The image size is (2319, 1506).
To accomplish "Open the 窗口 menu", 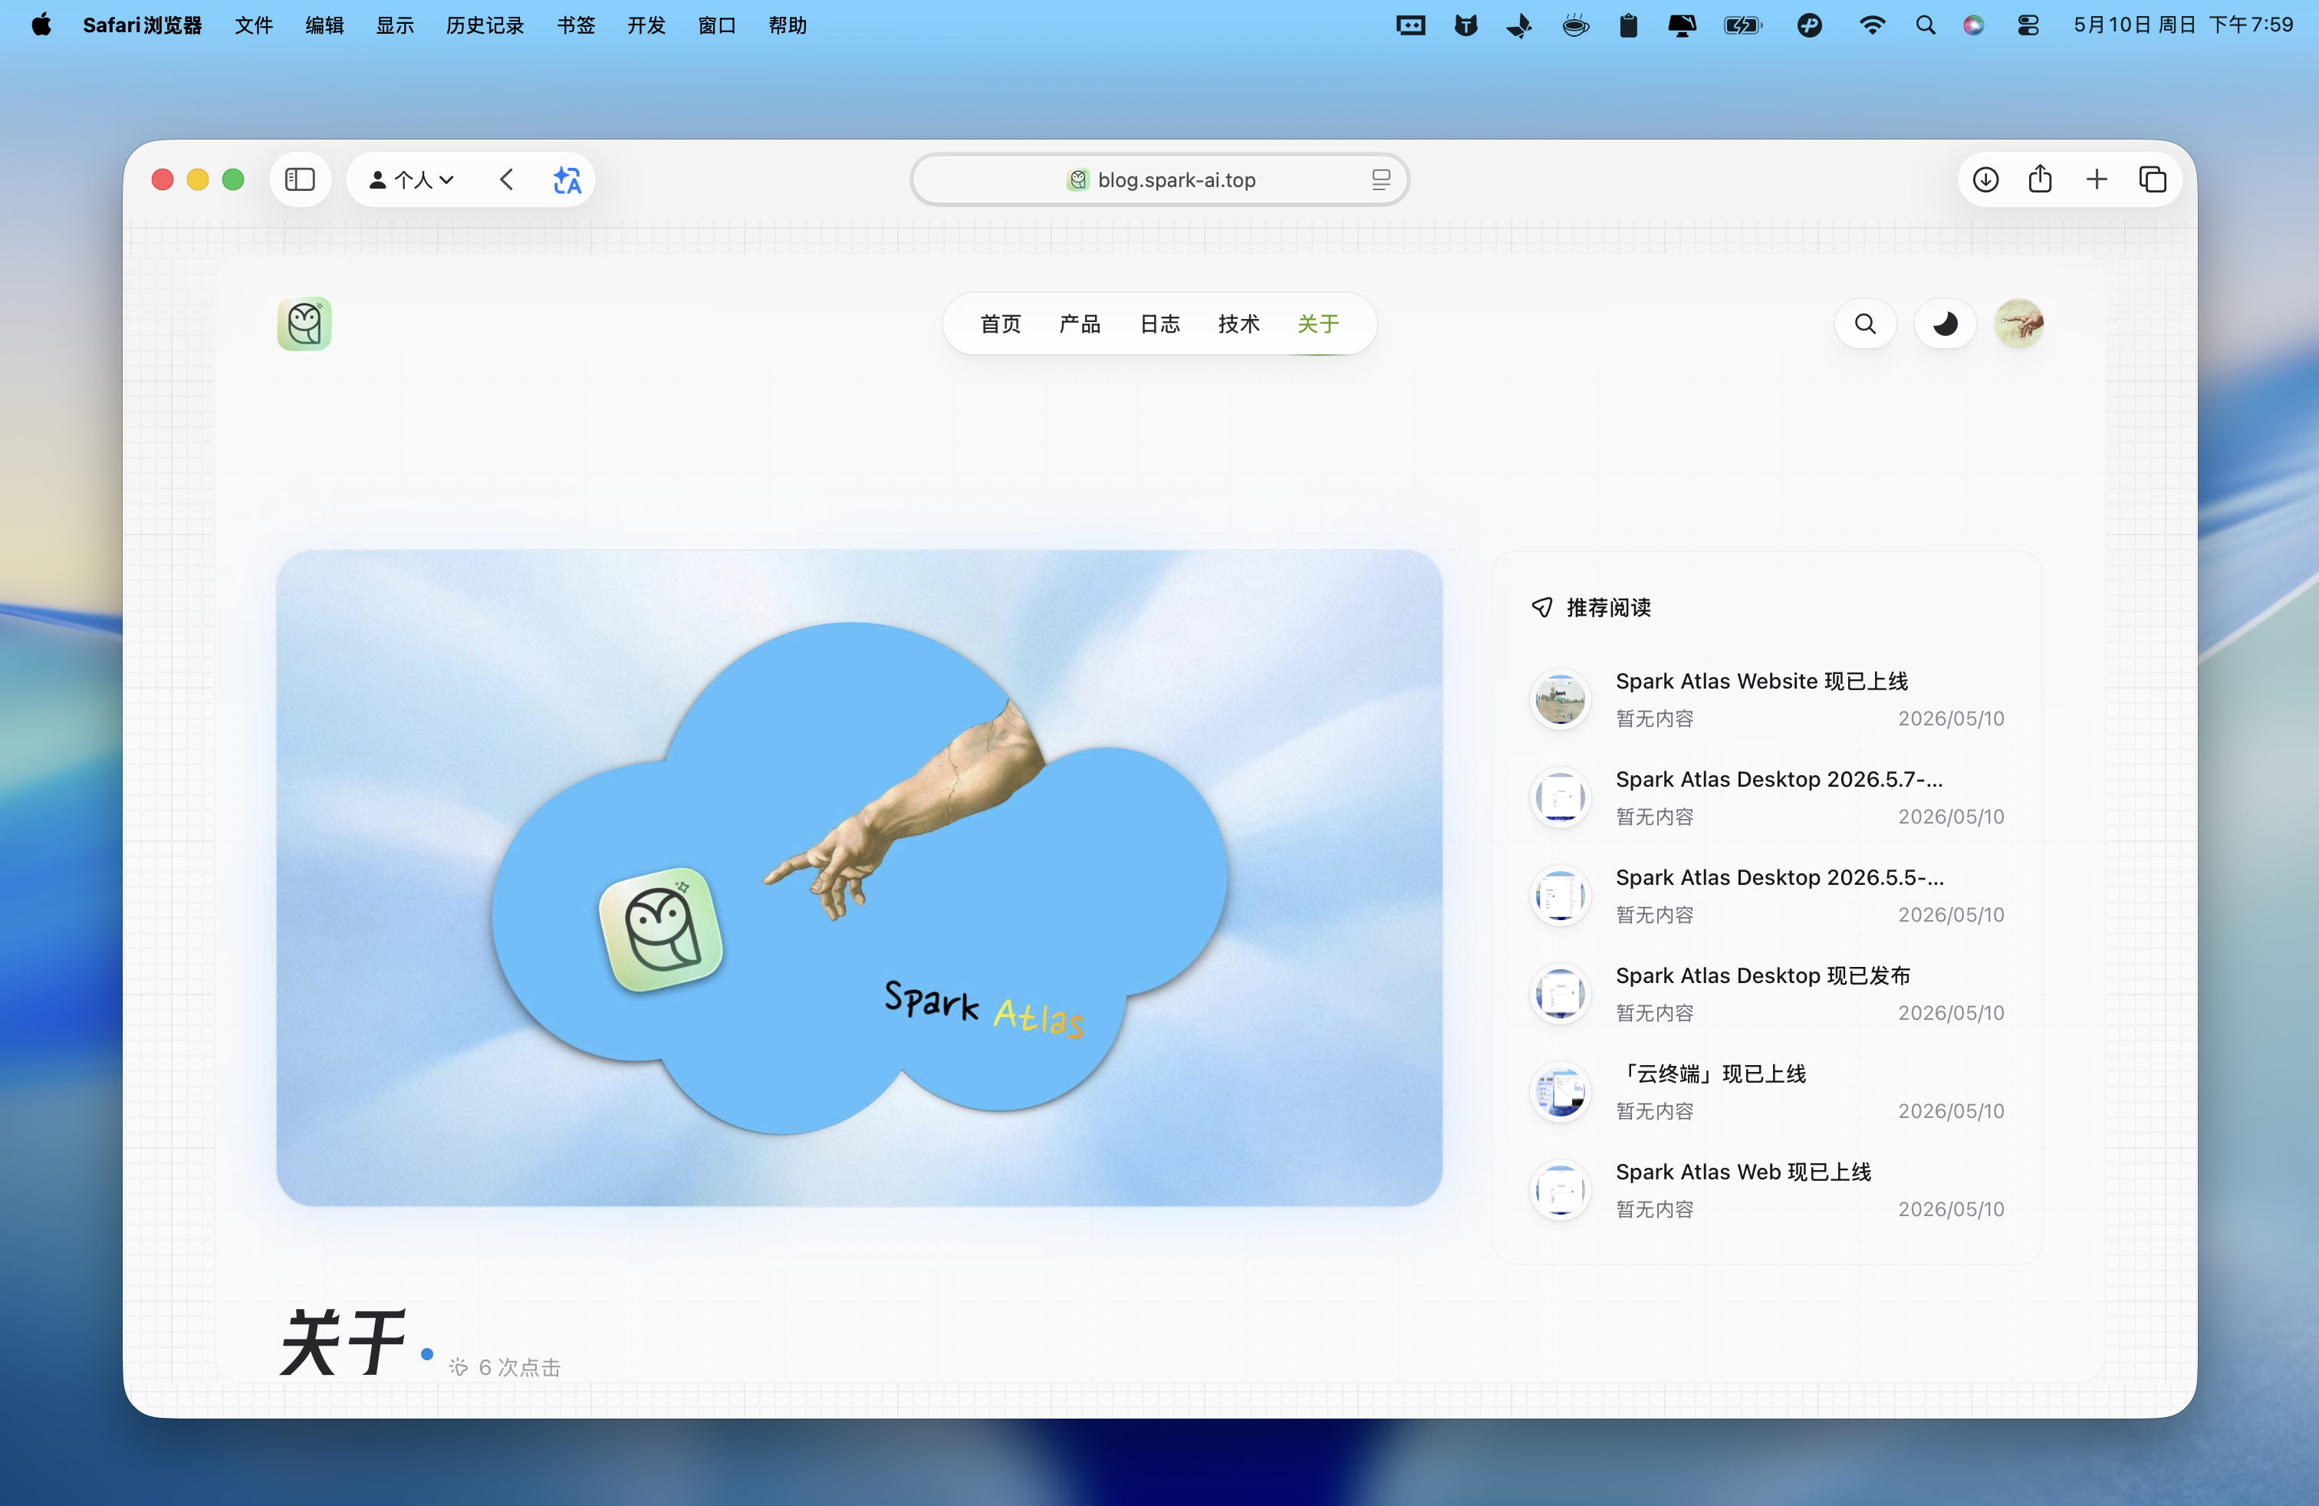I will (x=717, y=25).
